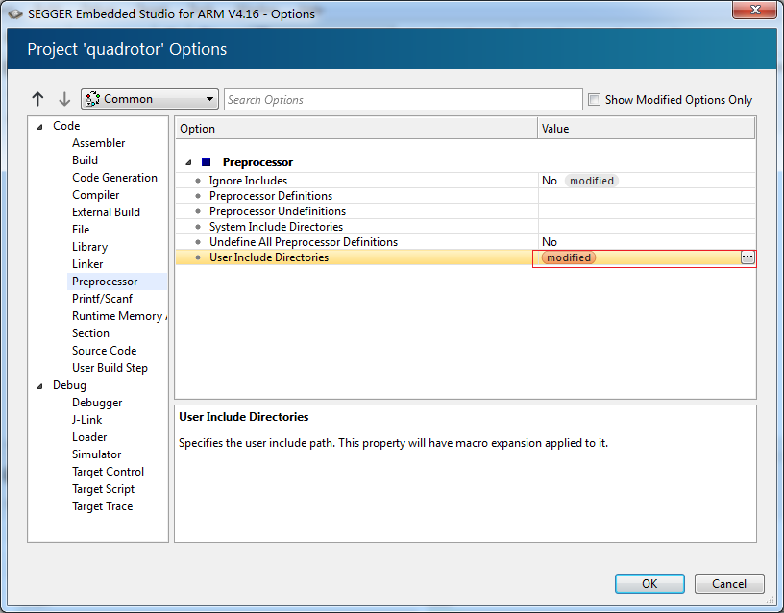784x613 pixels.
Task: Select Target Trace category
Action: tap(103, 506)
